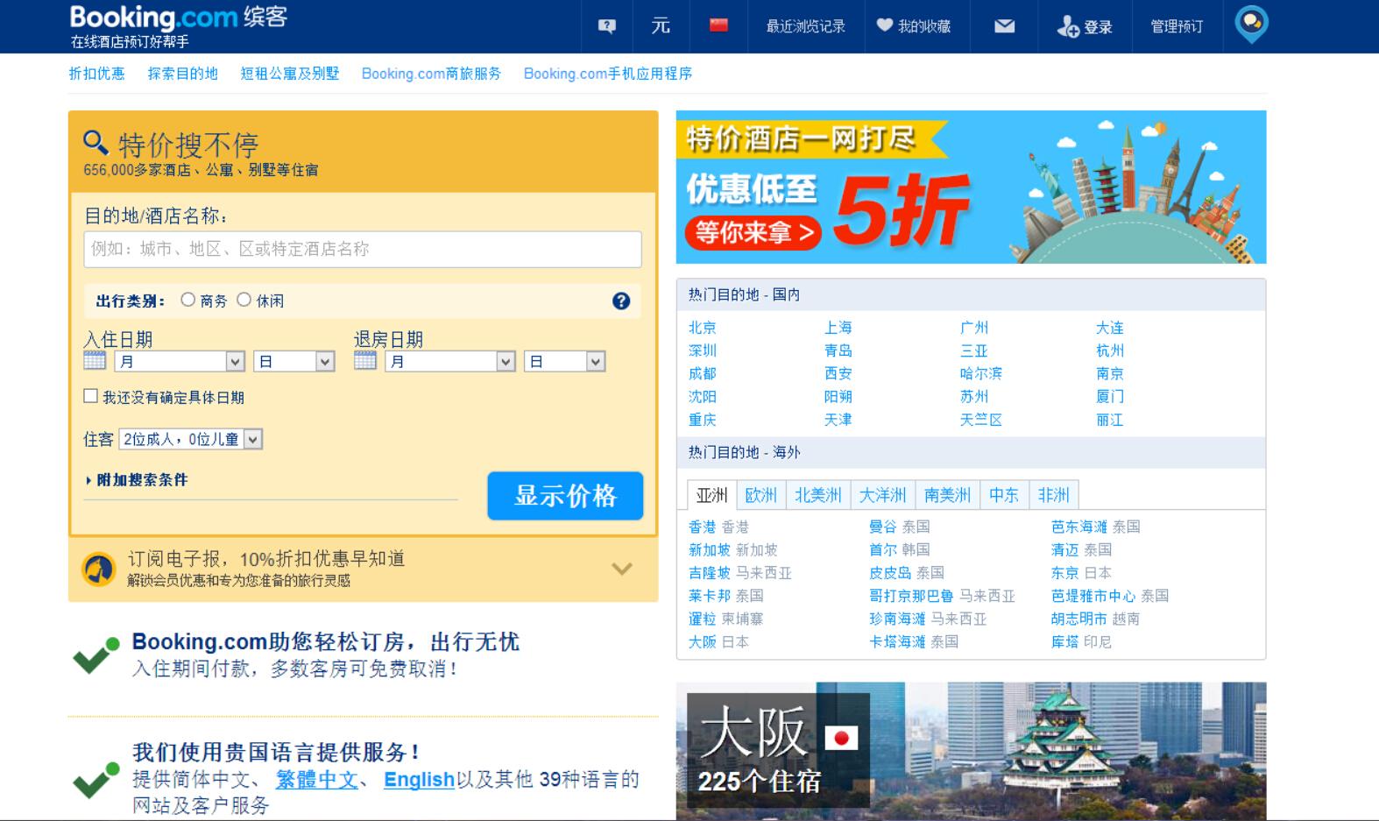The width and height of the screenshot is (1379, 821).
Task: Select 首尔 韩国 destination link
Action: [x=900, y=549]
